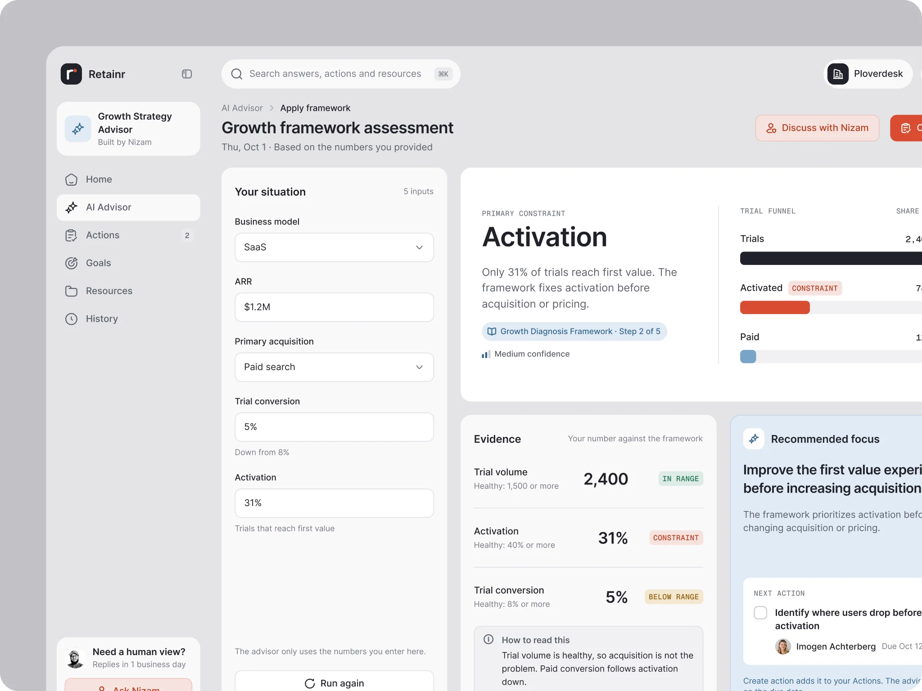Click the book icon in the framework chip

tap(492, 332)
